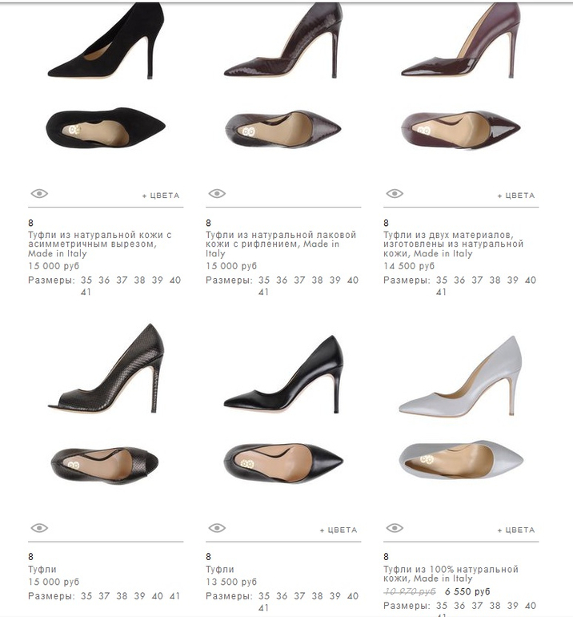The width and height of the screenshot is (573, 617).
Task: Show more colors for 13 500 руб pumps
Action: (339, 530)
